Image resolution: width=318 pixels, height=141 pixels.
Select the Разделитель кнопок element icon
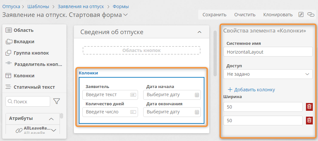click(x=8, y=63)
